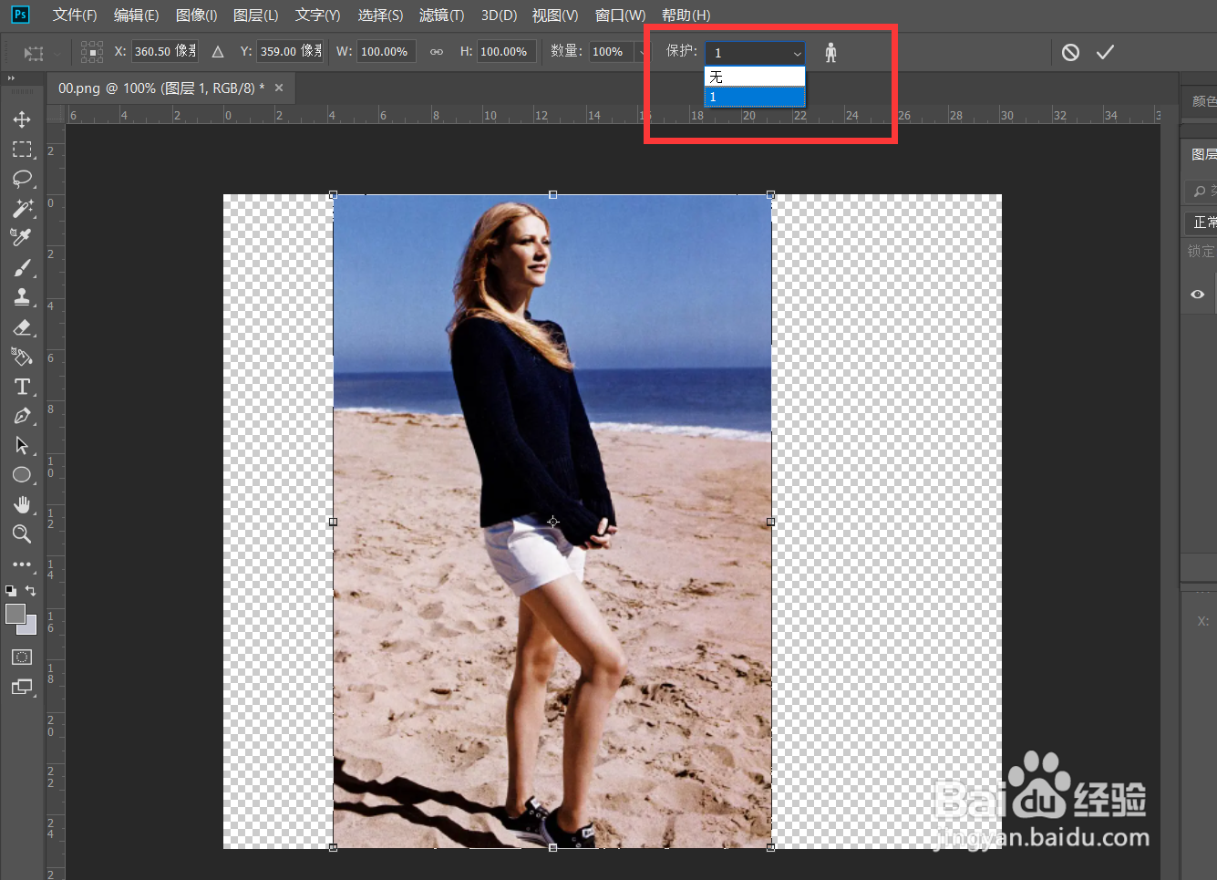Viewport: 1217px width, 880px height.
Task: Open the 图像(I) menu
Action: pyautogui.click(x=197, y=15)
